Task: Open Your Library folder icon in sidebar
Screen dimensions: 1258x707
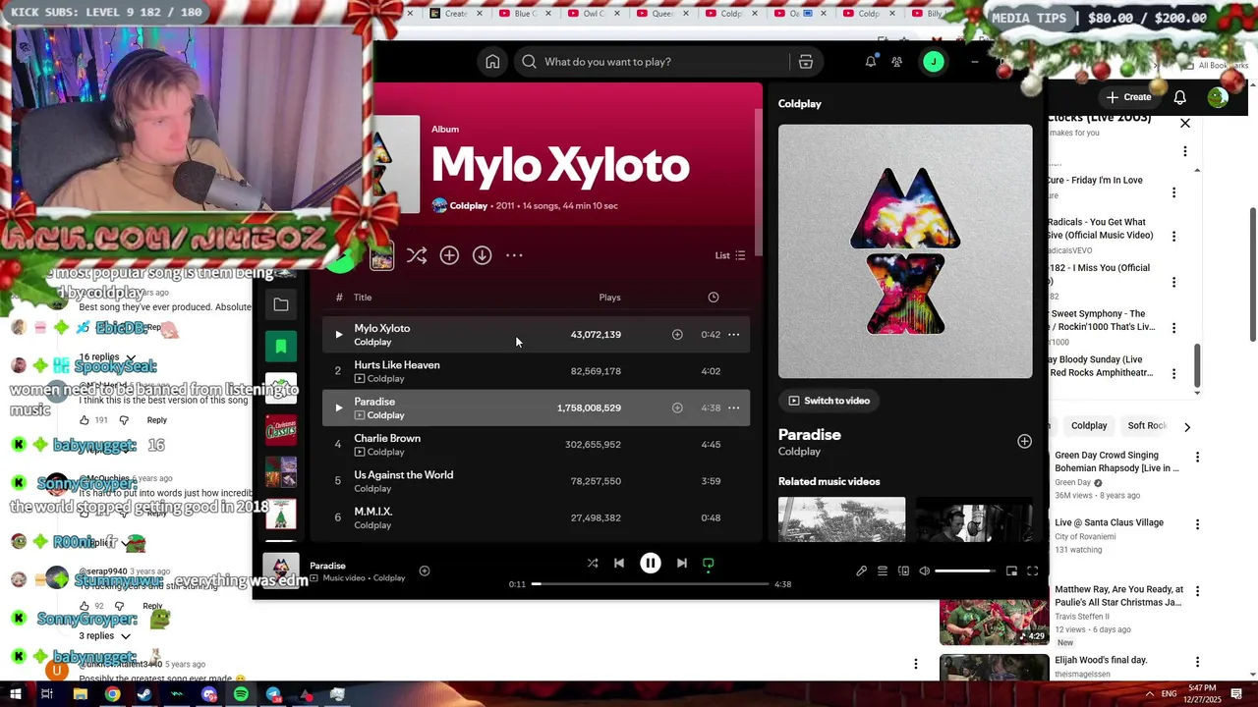Action: click(281, 305)
